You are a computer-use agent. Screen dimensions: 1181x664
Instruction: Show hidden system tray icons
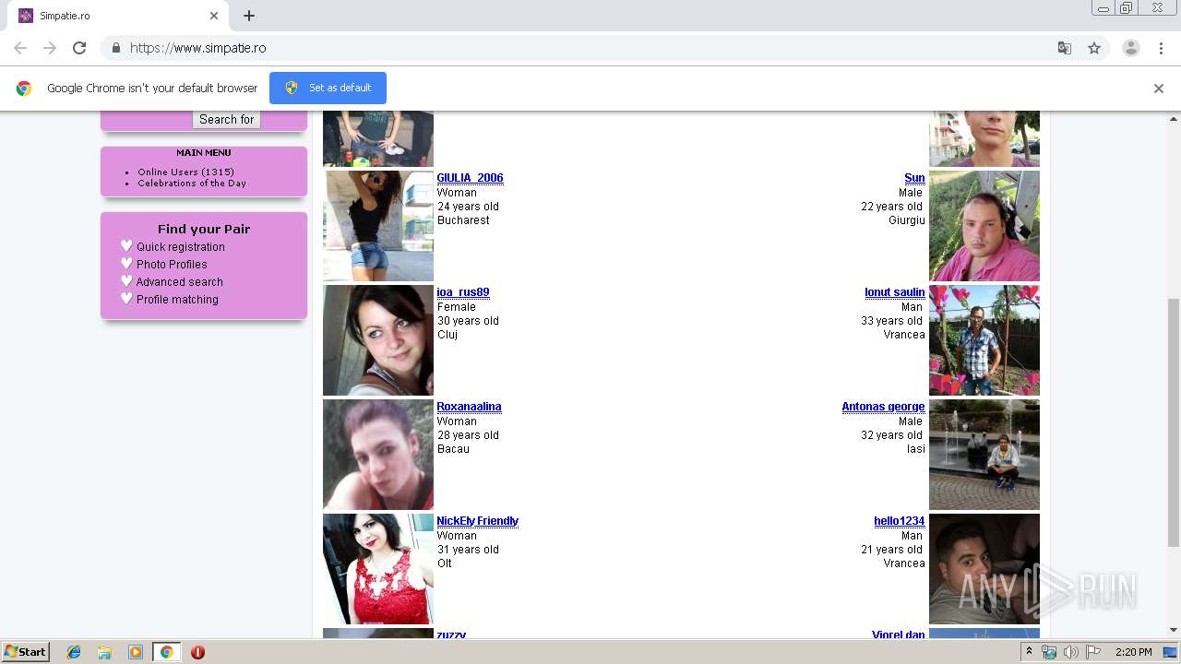point(1029,652)
